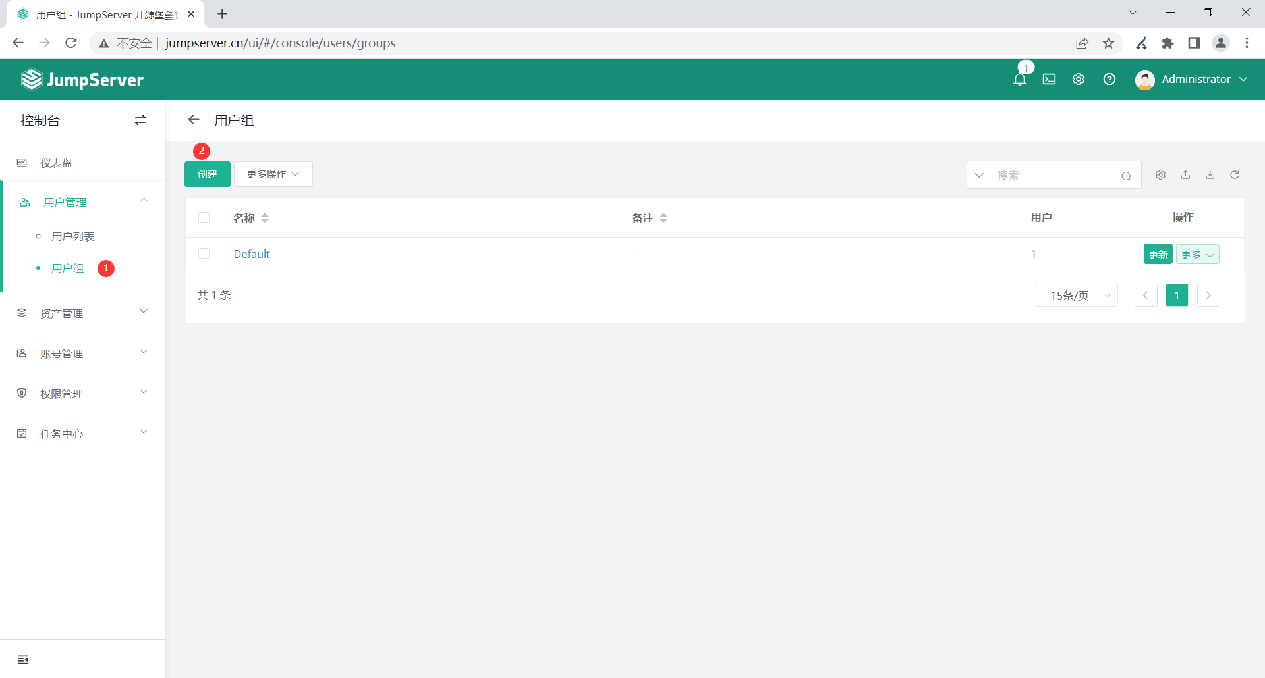
Task: Click the 创建 button
Action: click(208, 174)
